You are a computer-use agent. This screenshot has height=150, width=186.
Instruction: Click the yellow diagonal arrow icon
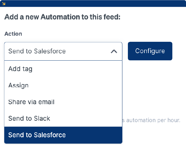[4, 3]
